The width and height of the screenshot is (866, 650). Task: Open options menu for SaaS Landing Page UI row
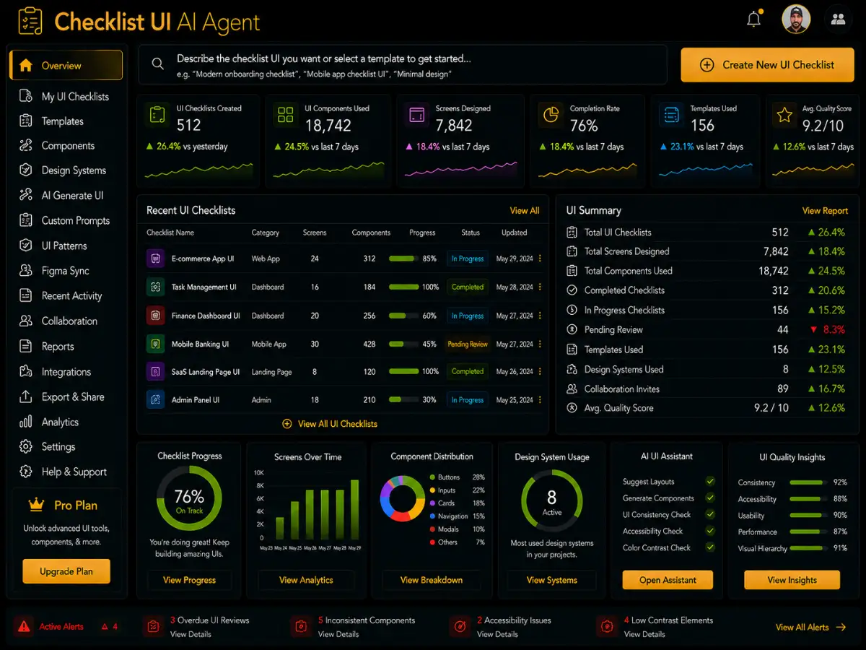point(540,371)
